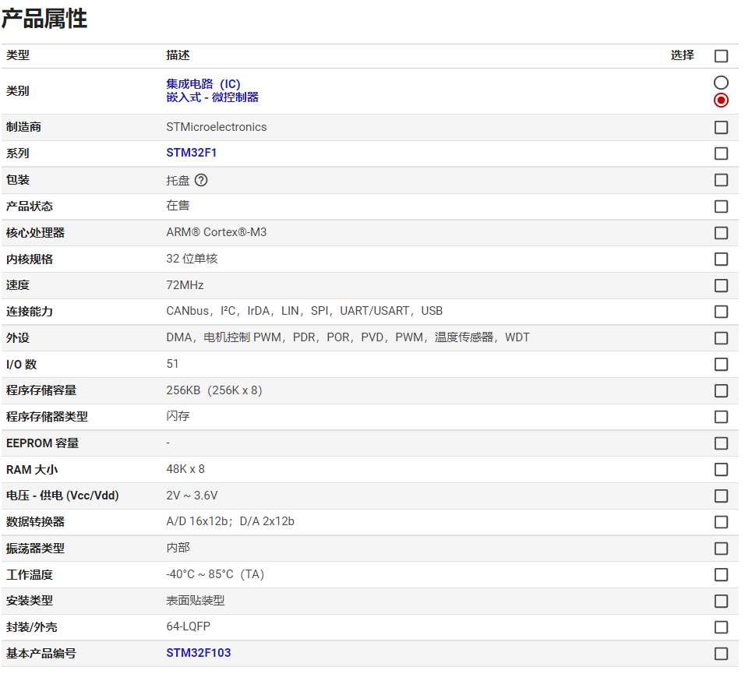Screen dimensions: 752x681
Task: Click the 64-LQFP package value
Action: pyautogui.click(x=188, y=626)
